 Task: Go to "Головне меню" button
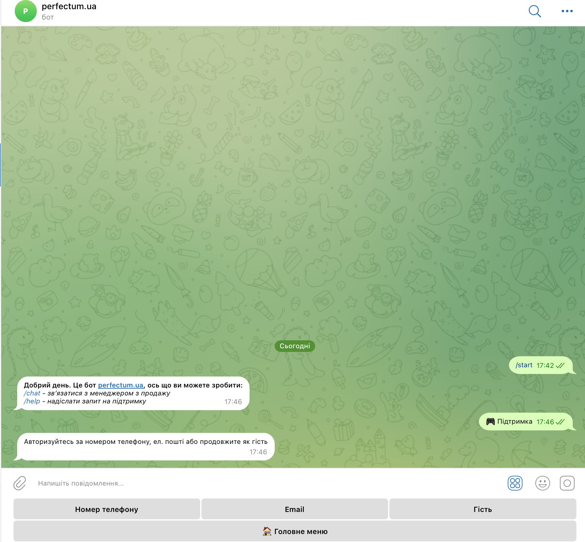(295, 531)
